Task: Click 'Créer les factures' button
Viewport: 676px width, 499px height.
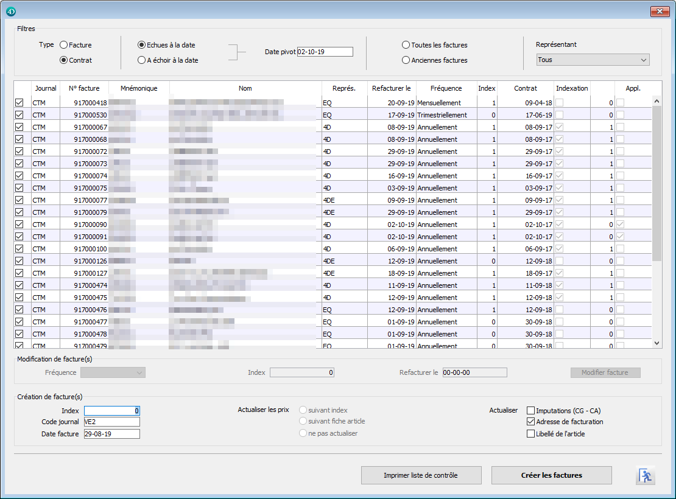Action: click(x=551, y=475)
